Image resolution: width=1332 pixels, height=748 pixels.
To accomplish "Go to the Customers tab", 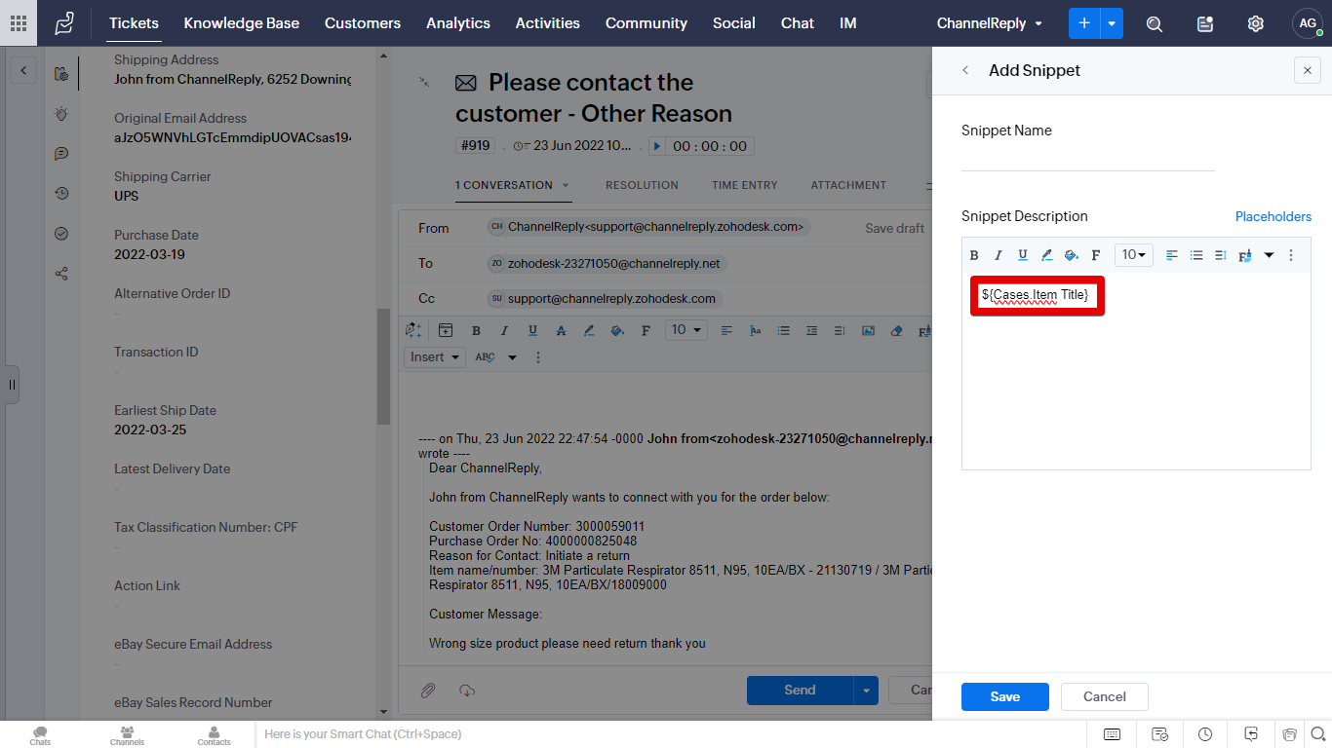I will tap(363, 23).
